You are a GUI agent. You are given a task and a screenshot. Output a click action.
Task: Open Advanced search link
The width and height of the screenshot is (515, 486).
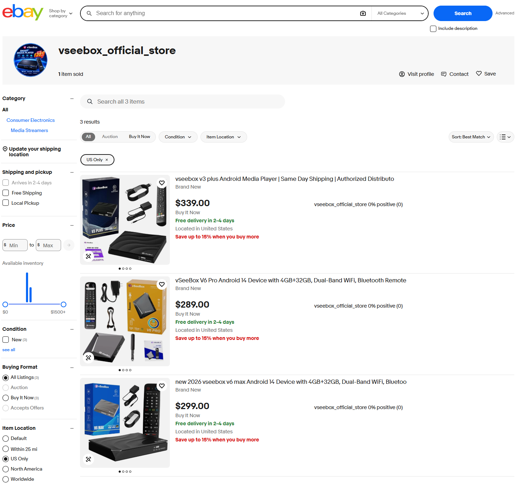point(504,13)
